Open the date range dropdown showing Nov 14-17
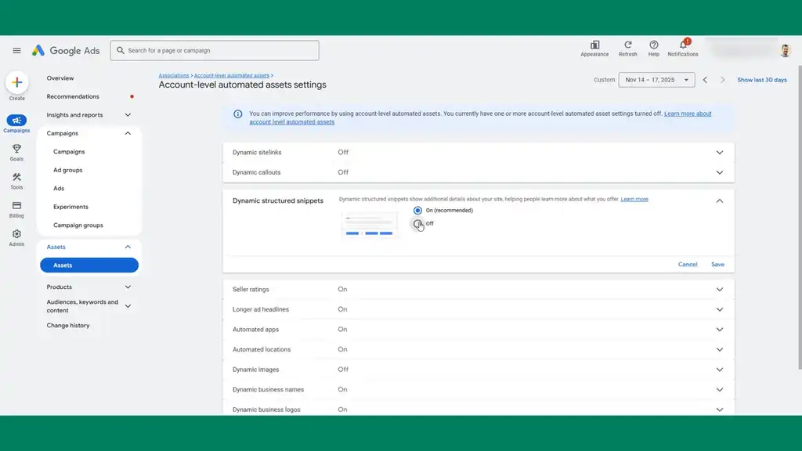 click(x=656, y=79)
